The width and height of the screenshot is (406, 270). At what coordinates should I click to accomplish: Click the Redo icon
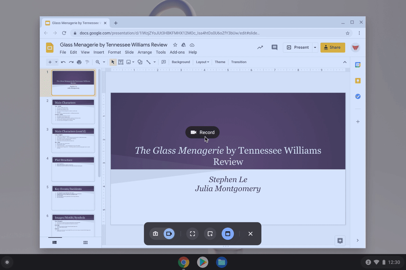[71, 62]
